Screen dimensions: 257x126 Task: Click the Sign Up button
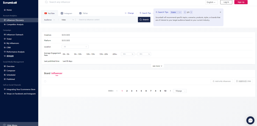point(241,2)
